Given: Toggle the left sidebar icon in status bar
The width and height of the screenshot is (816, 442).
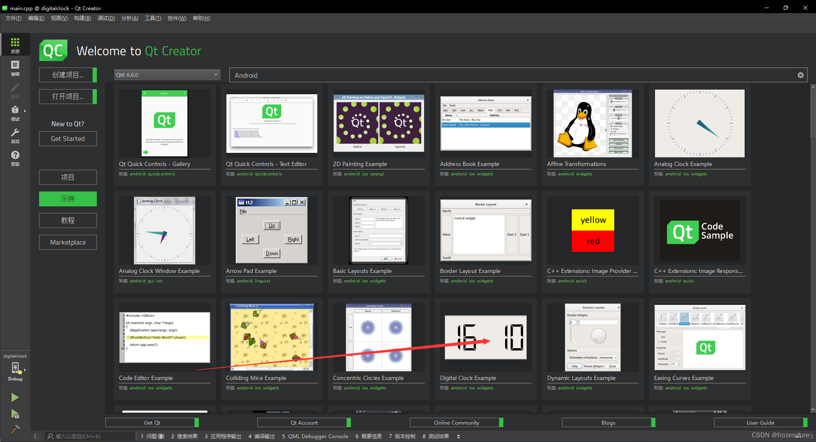Looking at the screenshot, I should [x=37, y=436].
